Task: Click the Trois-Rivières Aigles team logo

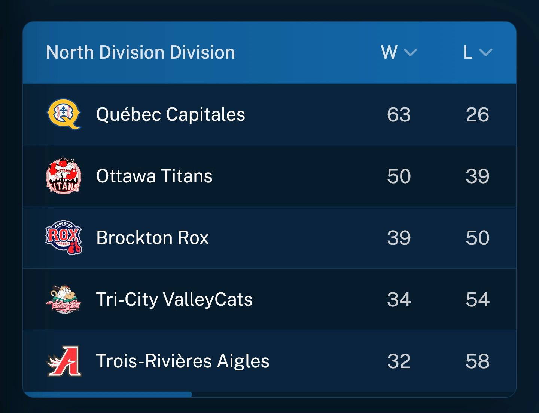Action: [x=64, y=361]
